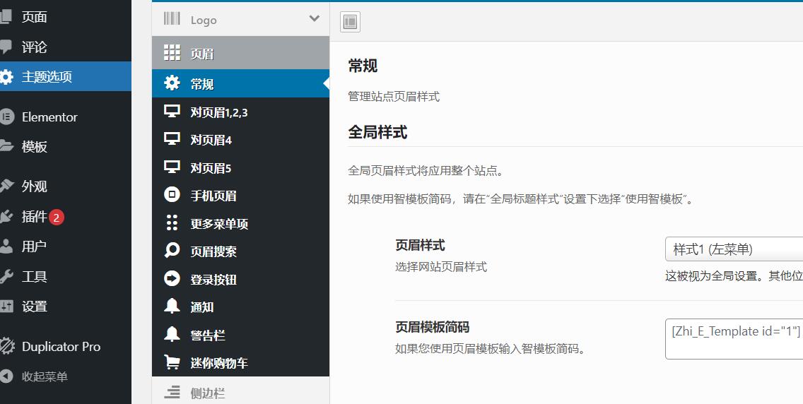Click the Duplicator Pro gear icon

point(7,346)
